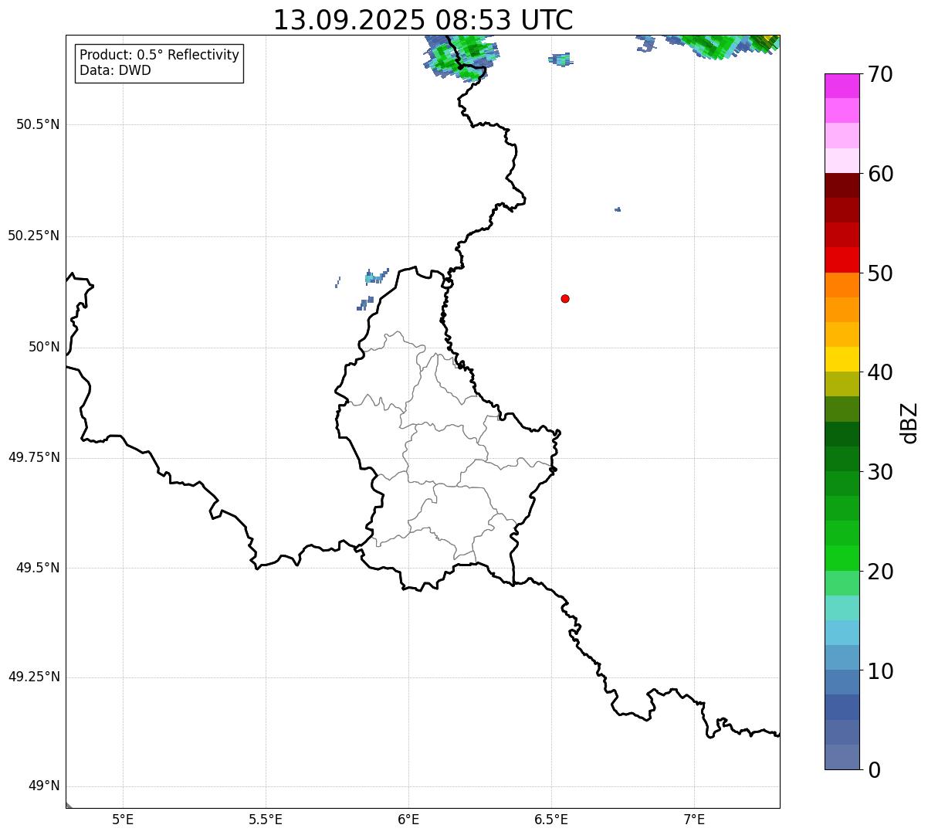Click the magenta swatch at top of colorbar
Screen dimensions: 928x835
pos(842,86)
